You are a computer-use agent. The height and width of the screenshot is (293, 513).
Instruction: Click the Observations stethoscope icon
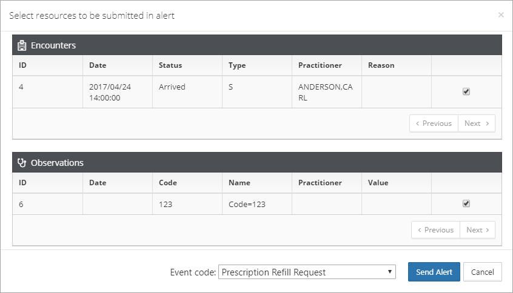[22, 163]
